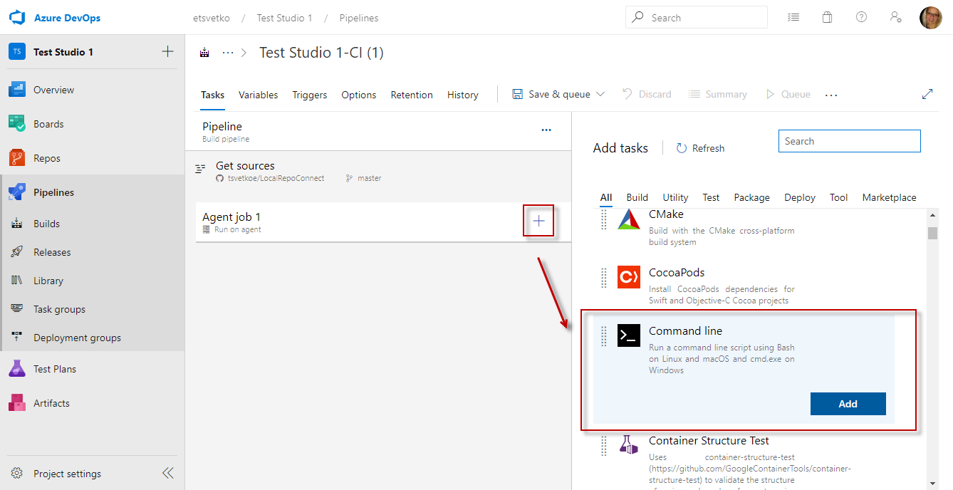Expand the breadcrumb ellipsis
The image size is (953, 490).
228,53
